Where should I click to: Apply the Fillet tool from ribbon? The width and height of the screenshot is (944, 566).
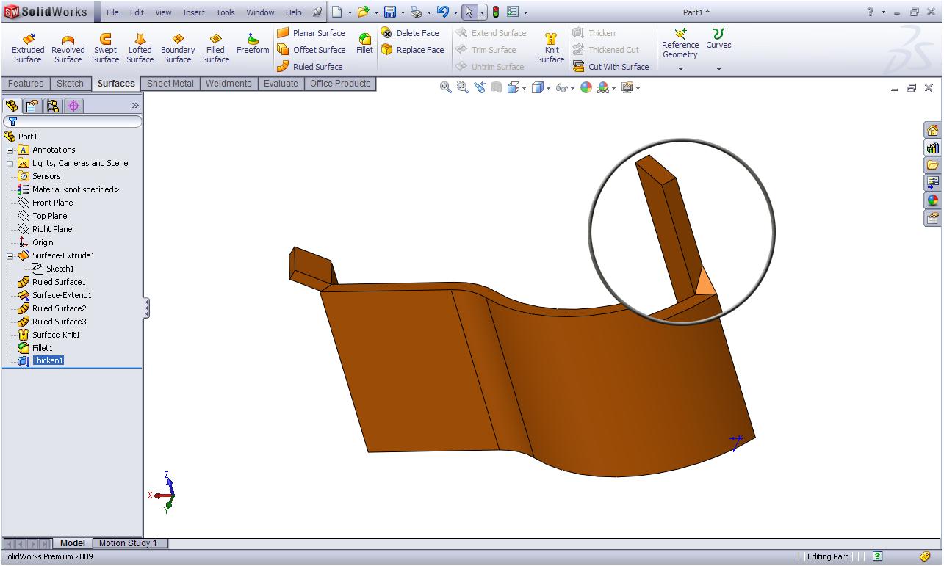click(x=364, y=44)
